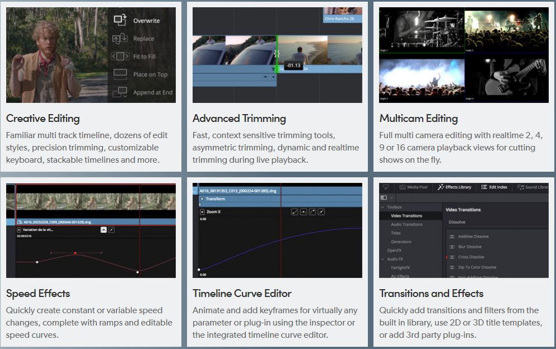Viewport: 556px width, 349px height.
Task: Click the Dissolve category header
Action: (457, 222)
